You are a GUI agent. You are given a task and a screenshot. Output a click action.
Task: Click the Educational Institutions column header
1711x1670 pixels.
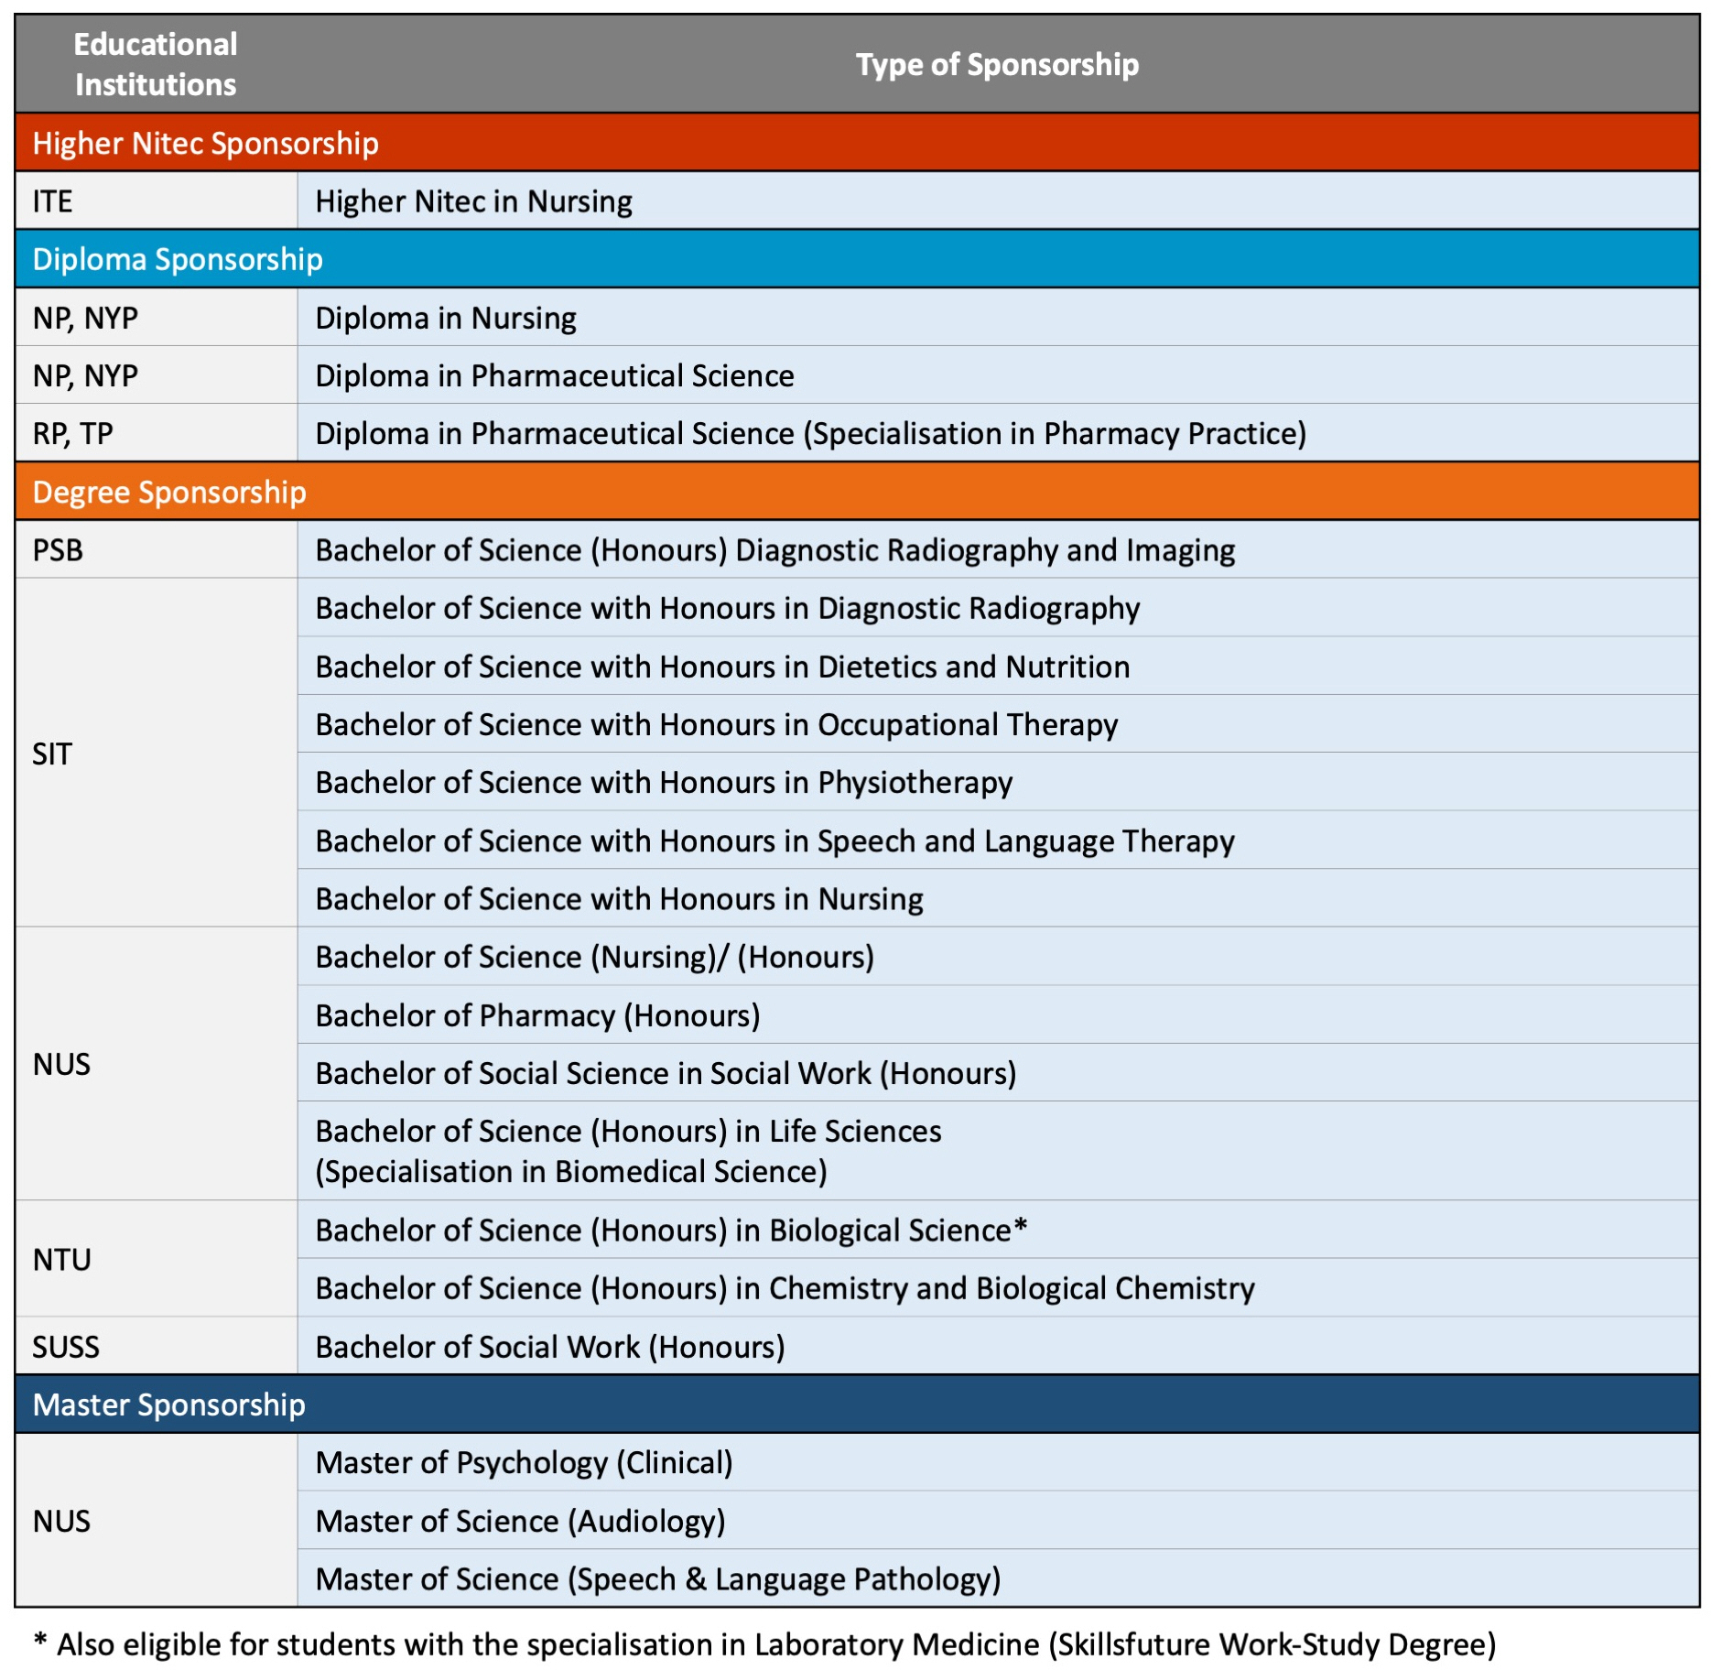tap(156, 64)
